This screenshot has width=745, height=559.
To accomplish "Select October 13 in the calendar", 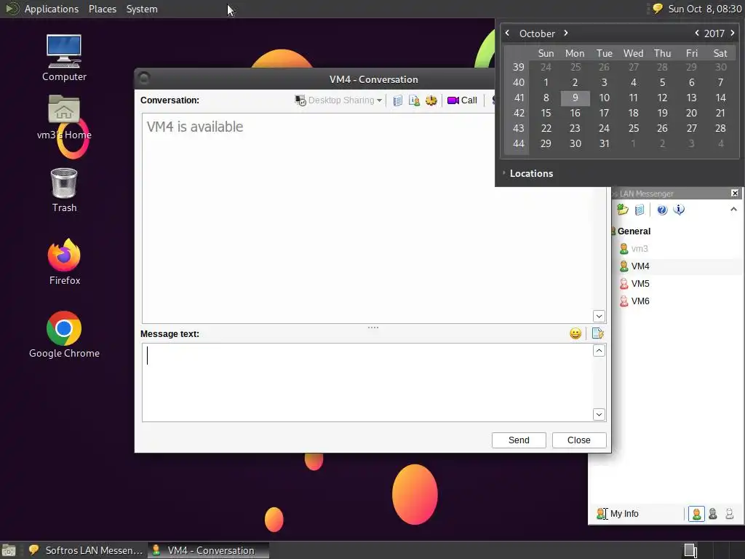I will pos(692,98).
